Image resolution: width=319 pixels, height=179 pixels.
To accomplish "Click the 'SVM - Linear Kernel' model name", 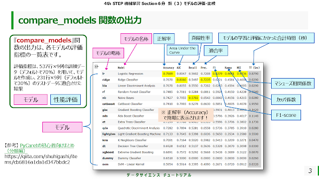I will click(131, 164).
